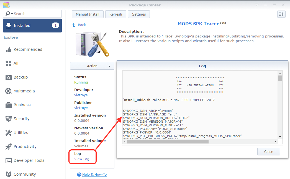Open the Help & How-To link
This screenshot has width=290, height=179.
94,175
